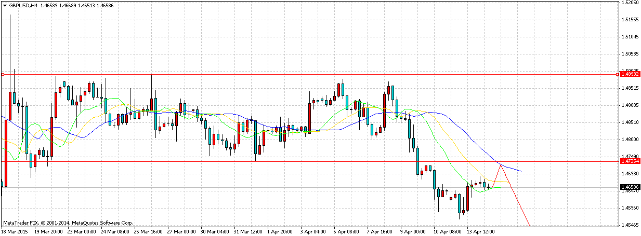This screenshot has width=641, height=236.
Task: Click the 25 Mar 16:00 date label
Action: (x=147, y=232)
